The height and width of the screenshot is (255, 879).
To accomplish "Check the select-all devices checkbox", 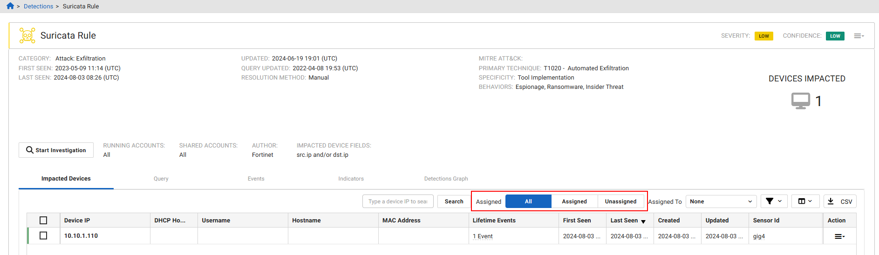I will point(43,221).
